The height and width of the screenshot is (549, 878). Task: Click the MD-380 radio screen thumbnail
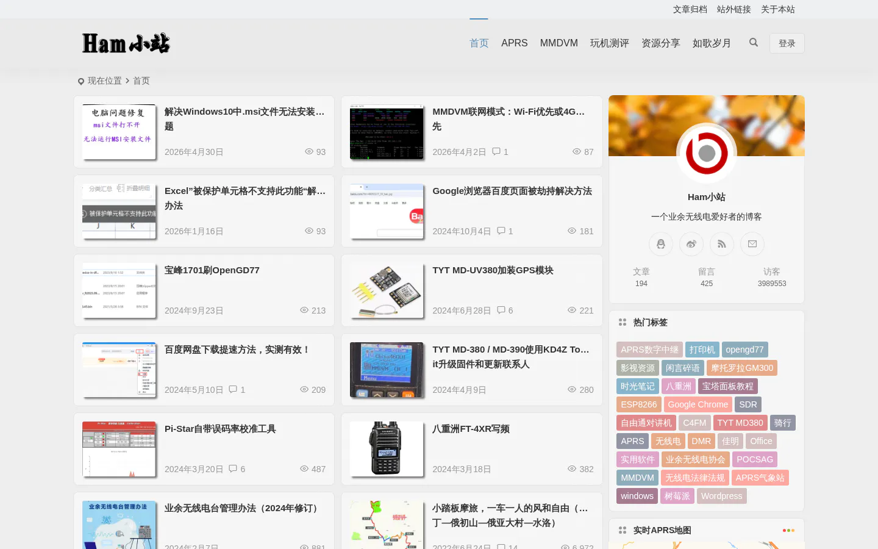click(387, 370)
